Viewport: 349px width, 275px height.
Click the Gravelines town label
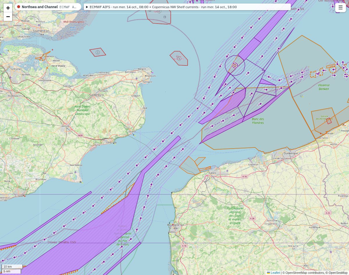pyautogui.click(x=253, y=164)
